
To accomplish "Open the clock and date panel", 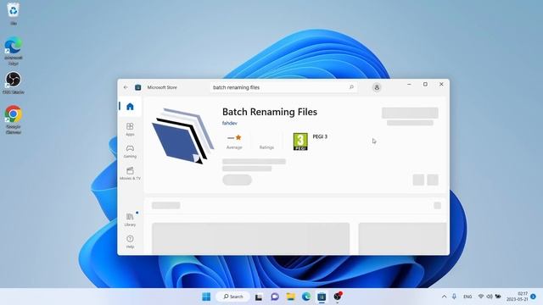I will point(518,297).
